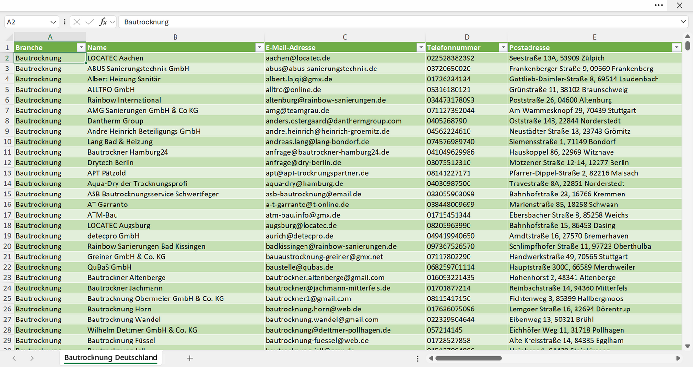Select the cell ABUS Sanierungstechnik GmbH
Screen dimensions: 693x367
tap(176, 69)
